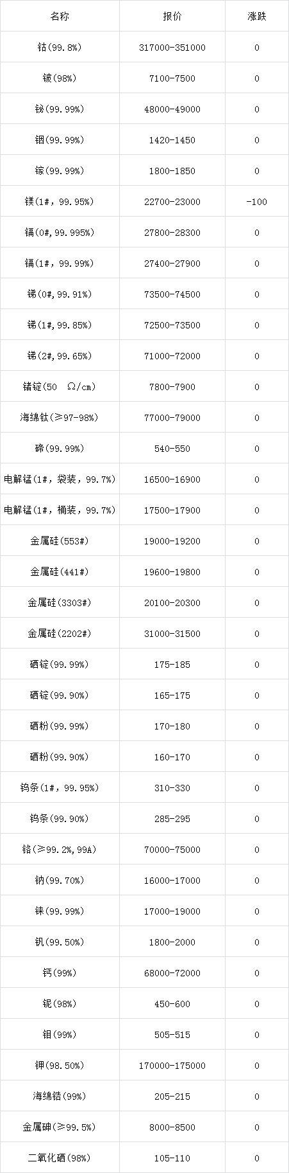Click the 涨跌 column header

tap(256, 17)
